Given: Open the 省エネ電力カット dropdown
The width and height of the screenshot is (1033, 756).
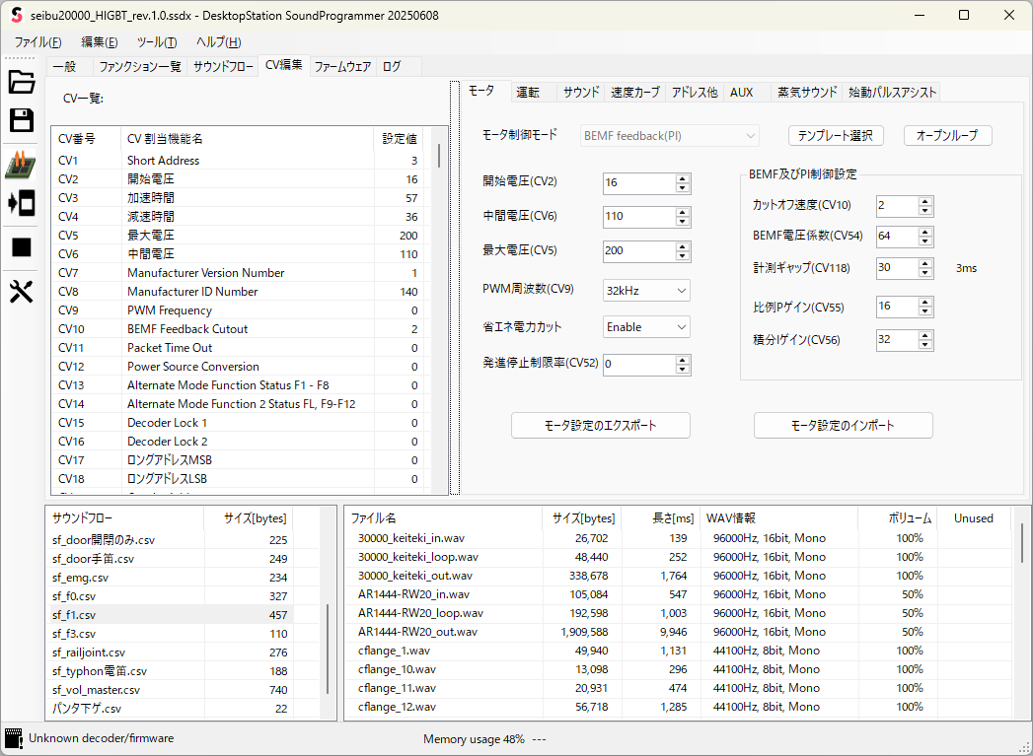Looking at the screenshot, I should coord(646,327).
